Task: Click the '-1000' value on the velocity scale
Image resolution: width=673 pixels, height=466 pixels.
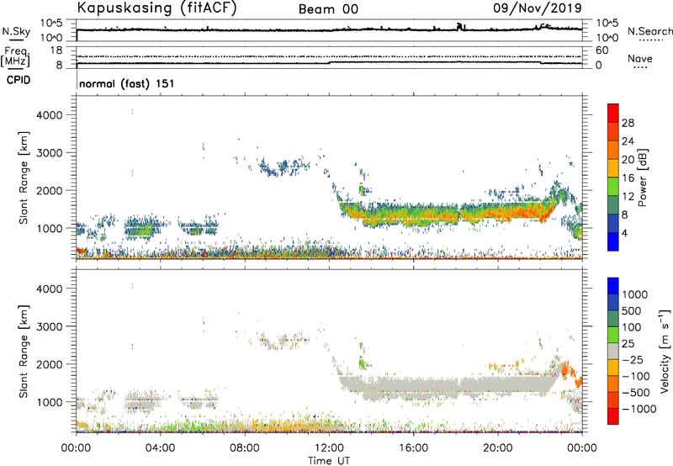Action: click(x=639, y=409)
